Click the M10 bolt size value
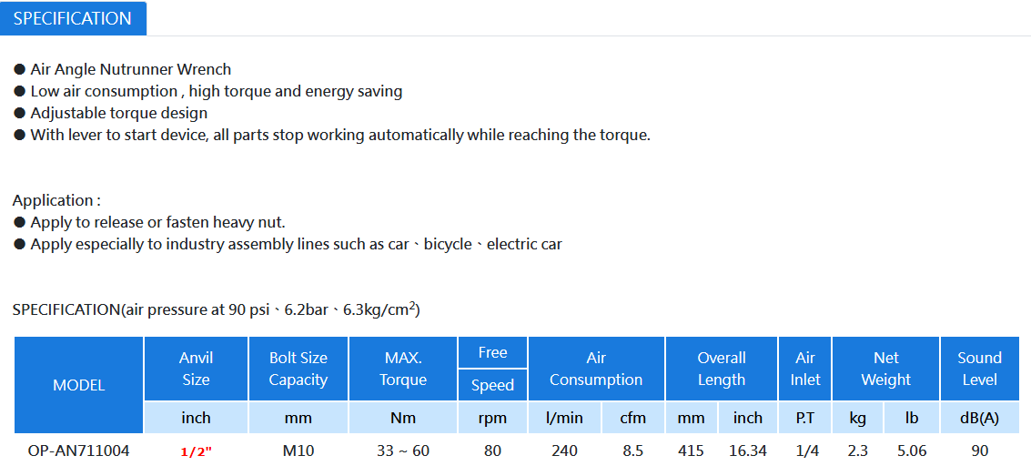The width and height of the screenshot is (1031, 466). click(298, 451)
